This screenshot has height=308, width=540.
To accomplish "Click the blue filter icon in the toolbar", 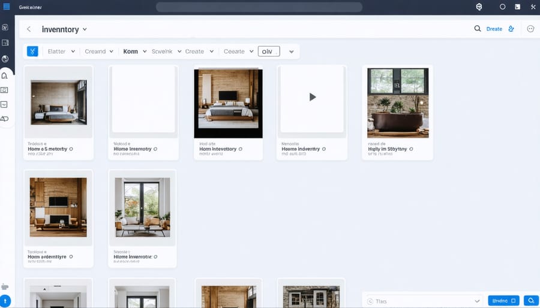I will coord(32,52).
